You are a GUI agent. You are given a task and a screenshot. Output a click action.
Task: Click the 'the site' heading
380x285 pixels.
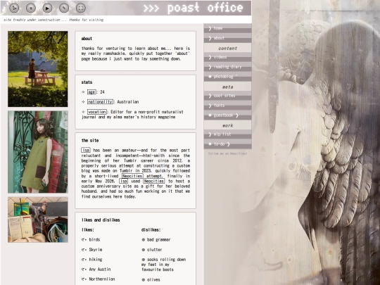(90, 140)
